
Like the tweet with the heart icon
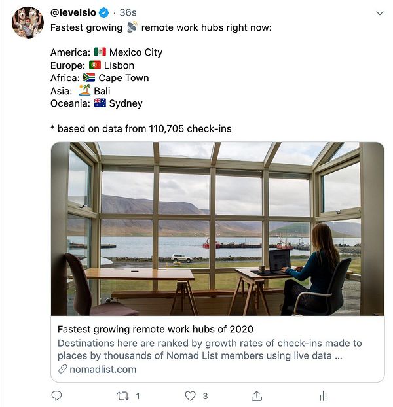point(190,396)
